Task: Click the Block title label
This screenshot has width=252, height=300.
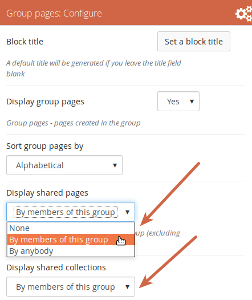Action: tap(25, 42)
